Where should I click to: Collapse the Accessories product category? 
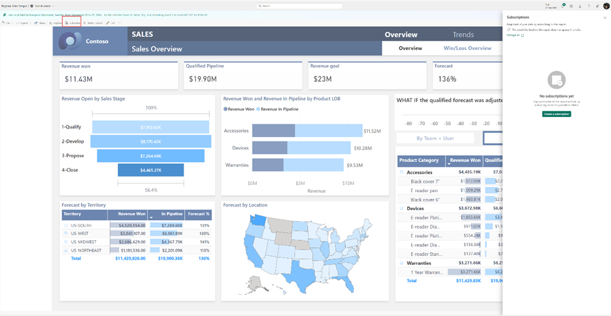tap(401, 172)
